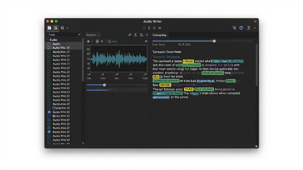Click the pin icon inside the sidebar search field

point(79,35)
